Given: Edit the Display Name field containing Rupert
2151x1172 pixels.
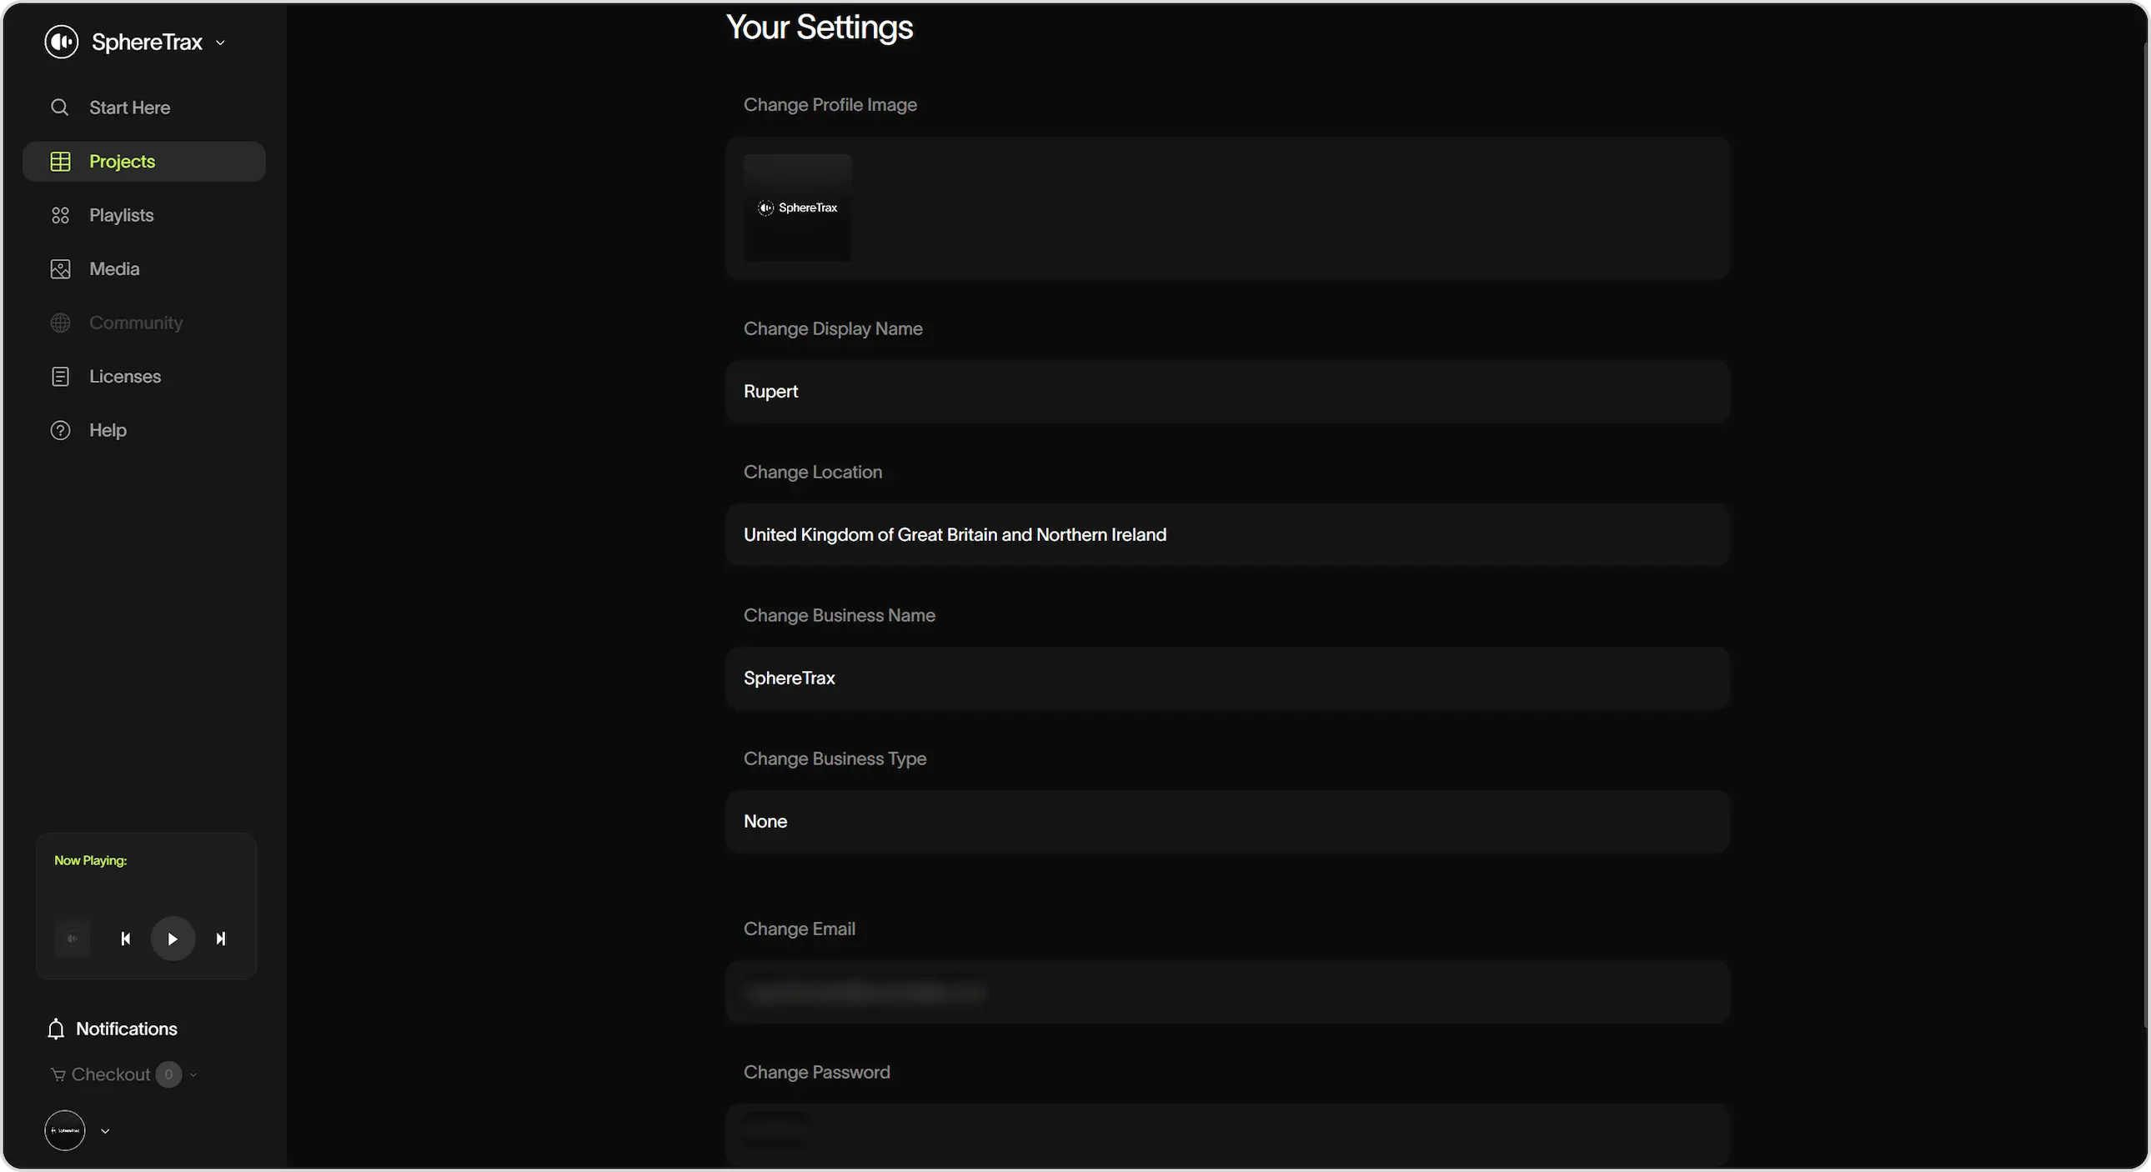Looking at the screenshot, I should point(1226,392).
